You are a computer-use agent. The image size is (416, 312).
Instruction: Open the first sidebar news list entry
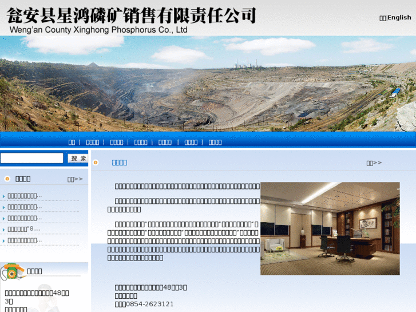pos(25,196)
